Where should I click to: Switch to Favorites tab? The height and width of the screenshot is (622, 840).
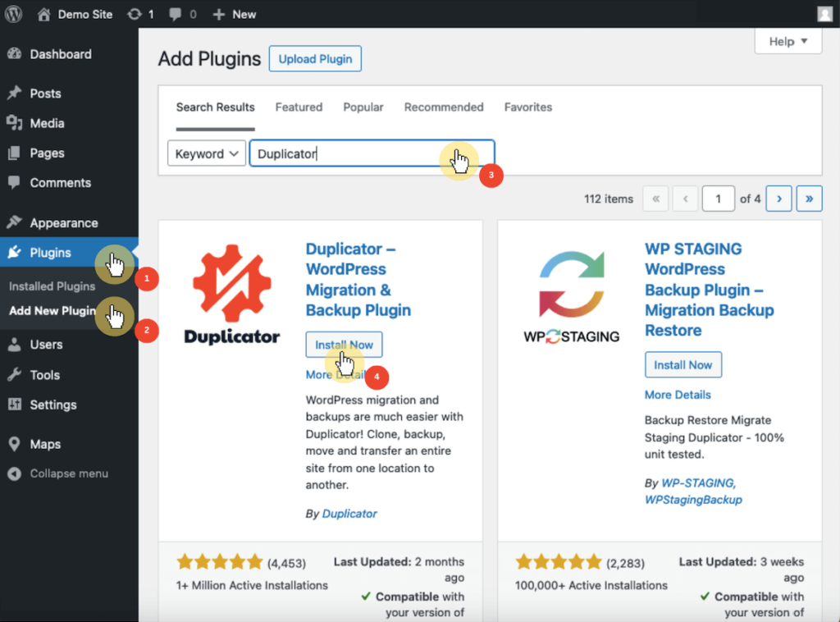(x=528, y=107)
